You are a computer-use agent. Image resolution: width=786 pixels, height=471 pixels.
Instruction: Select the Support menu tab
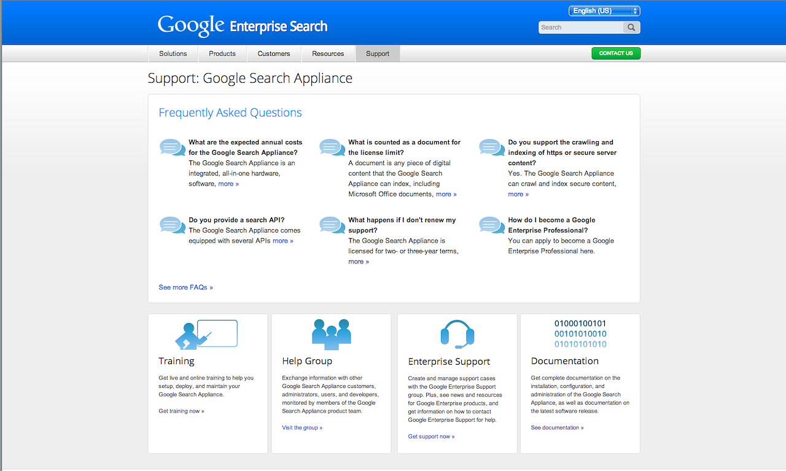click(378, 53)
